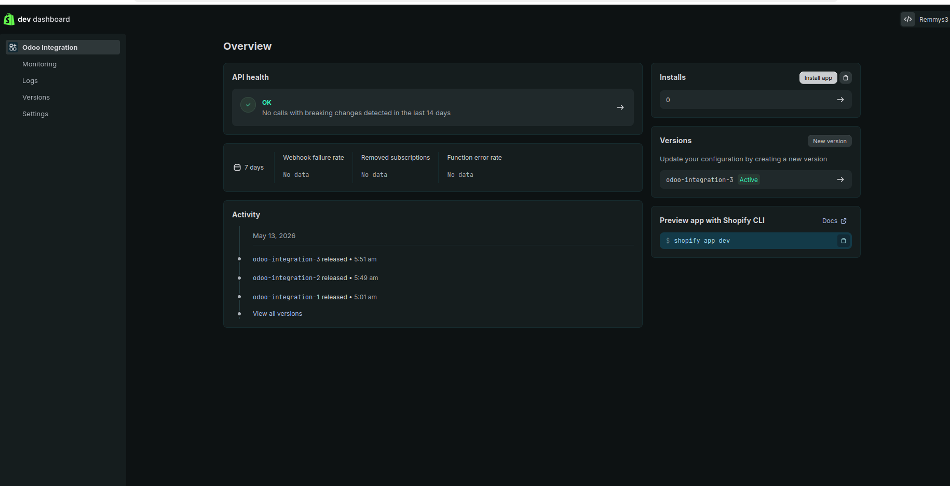Click the Overview page heading
The image size is (950, 486).
coord(247,46)
